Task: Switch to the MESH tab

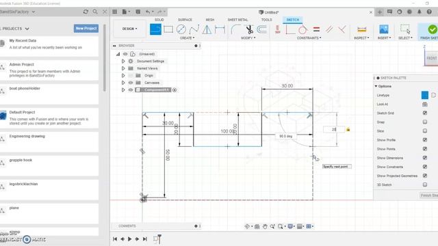Action: [x=210, y=20]
